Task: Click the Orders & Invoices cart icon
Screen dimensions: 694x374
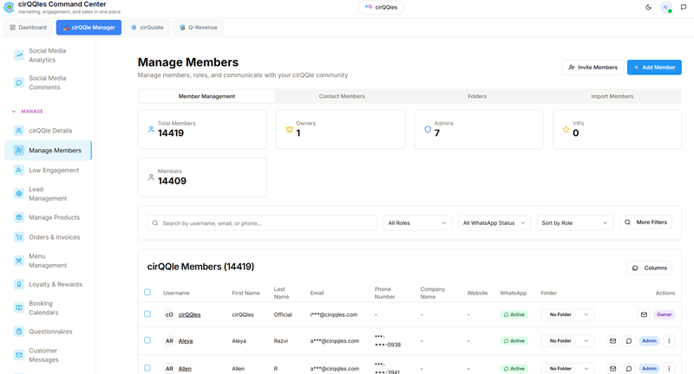Action: [19, 237]
